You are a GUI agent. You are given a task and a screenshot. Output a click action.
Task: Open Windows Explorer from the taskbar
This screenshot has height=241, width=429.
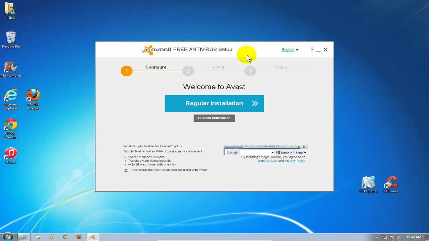(x=38, y=237)
